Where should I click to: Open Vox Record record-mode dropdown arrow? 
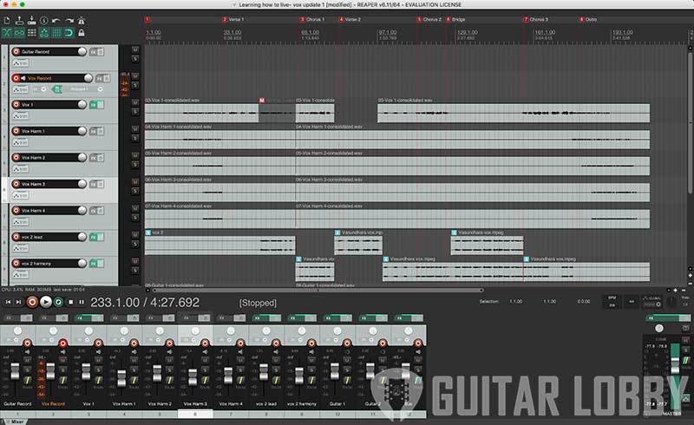tap(43, 89)
